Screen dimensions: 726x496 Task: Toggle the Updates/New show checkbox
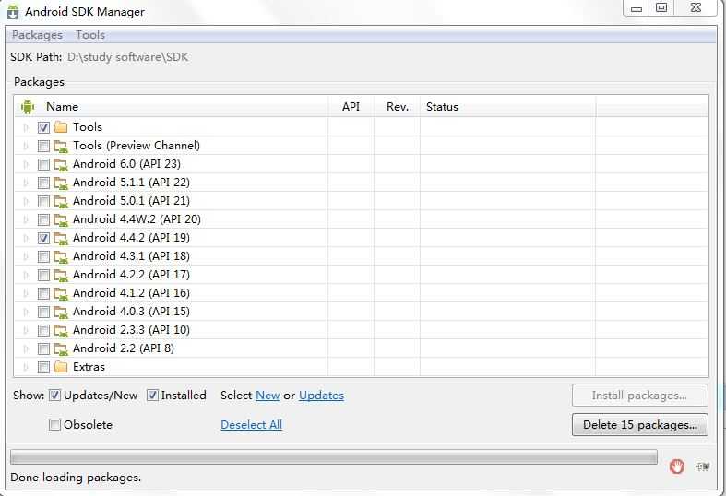click(x=54, y=396)
